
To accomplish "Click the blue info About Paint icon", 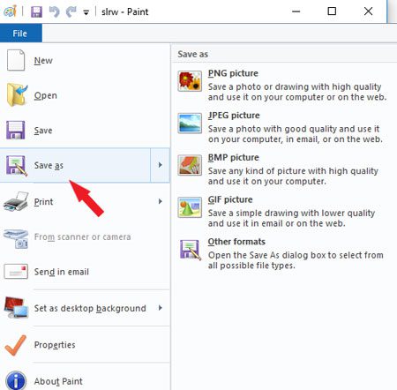I will 16,380.
